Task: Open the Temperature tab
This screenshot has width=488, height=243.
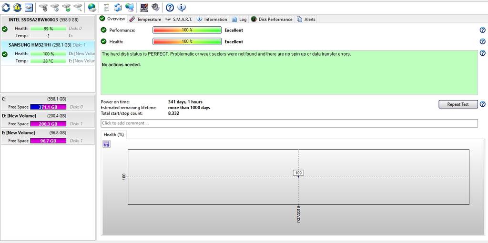Action: [145, 19]
